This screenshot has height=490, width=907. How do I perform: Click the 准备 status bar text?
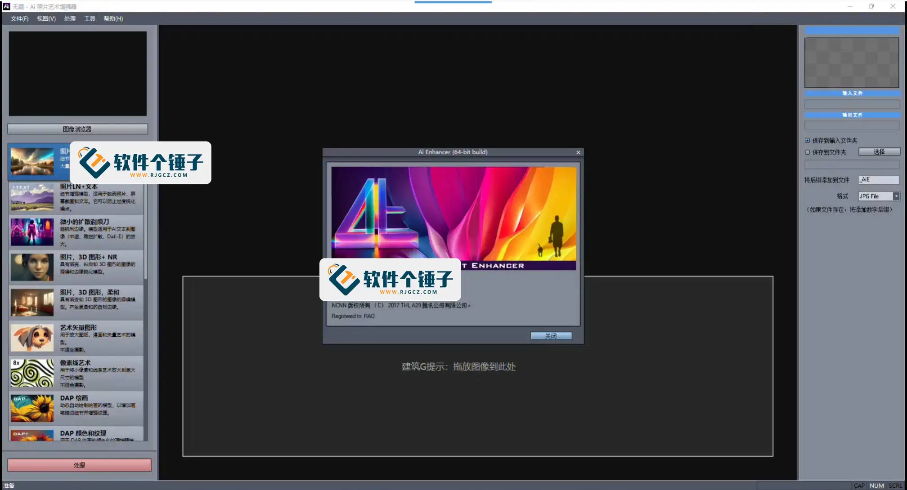[9, 486]
